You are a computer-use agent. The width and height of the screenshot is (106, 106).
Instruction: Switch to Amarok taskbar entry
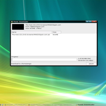tap(16, 105)
